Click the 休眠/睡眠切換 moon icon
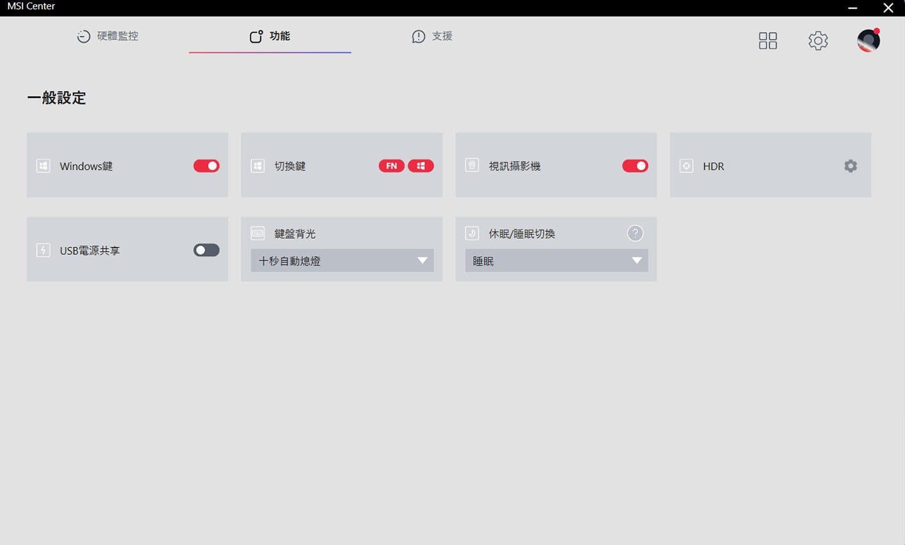 click(472, 233)
